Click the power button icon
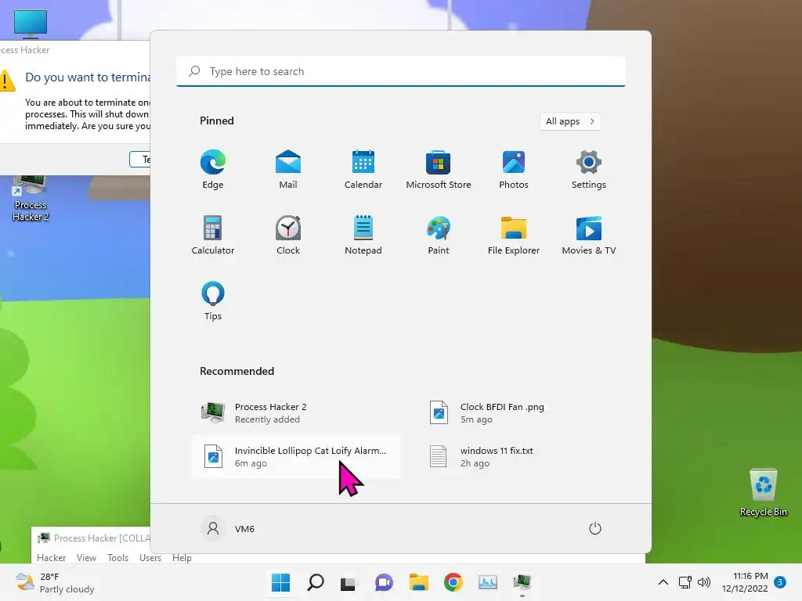This screenshot has width=802, height=601. (595, 528)
